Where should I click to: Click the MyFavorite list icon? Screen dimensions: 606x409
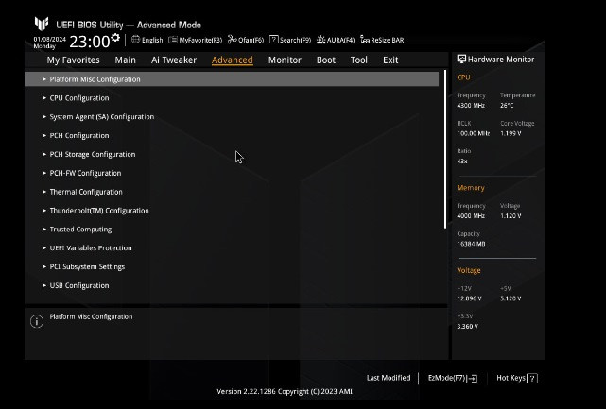tap(173, 40)
